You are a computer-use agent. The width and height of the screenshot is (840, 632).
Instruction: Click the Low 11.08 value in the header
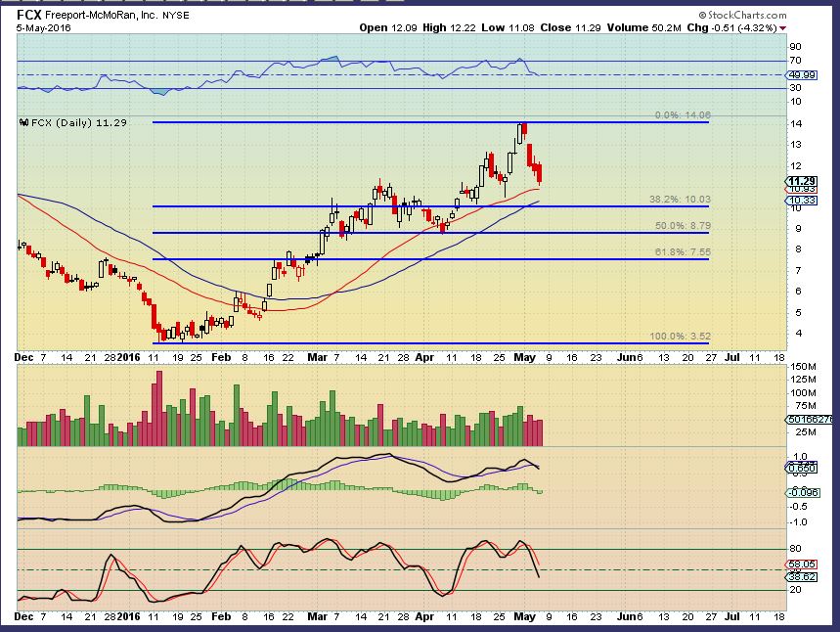(508, 27)
